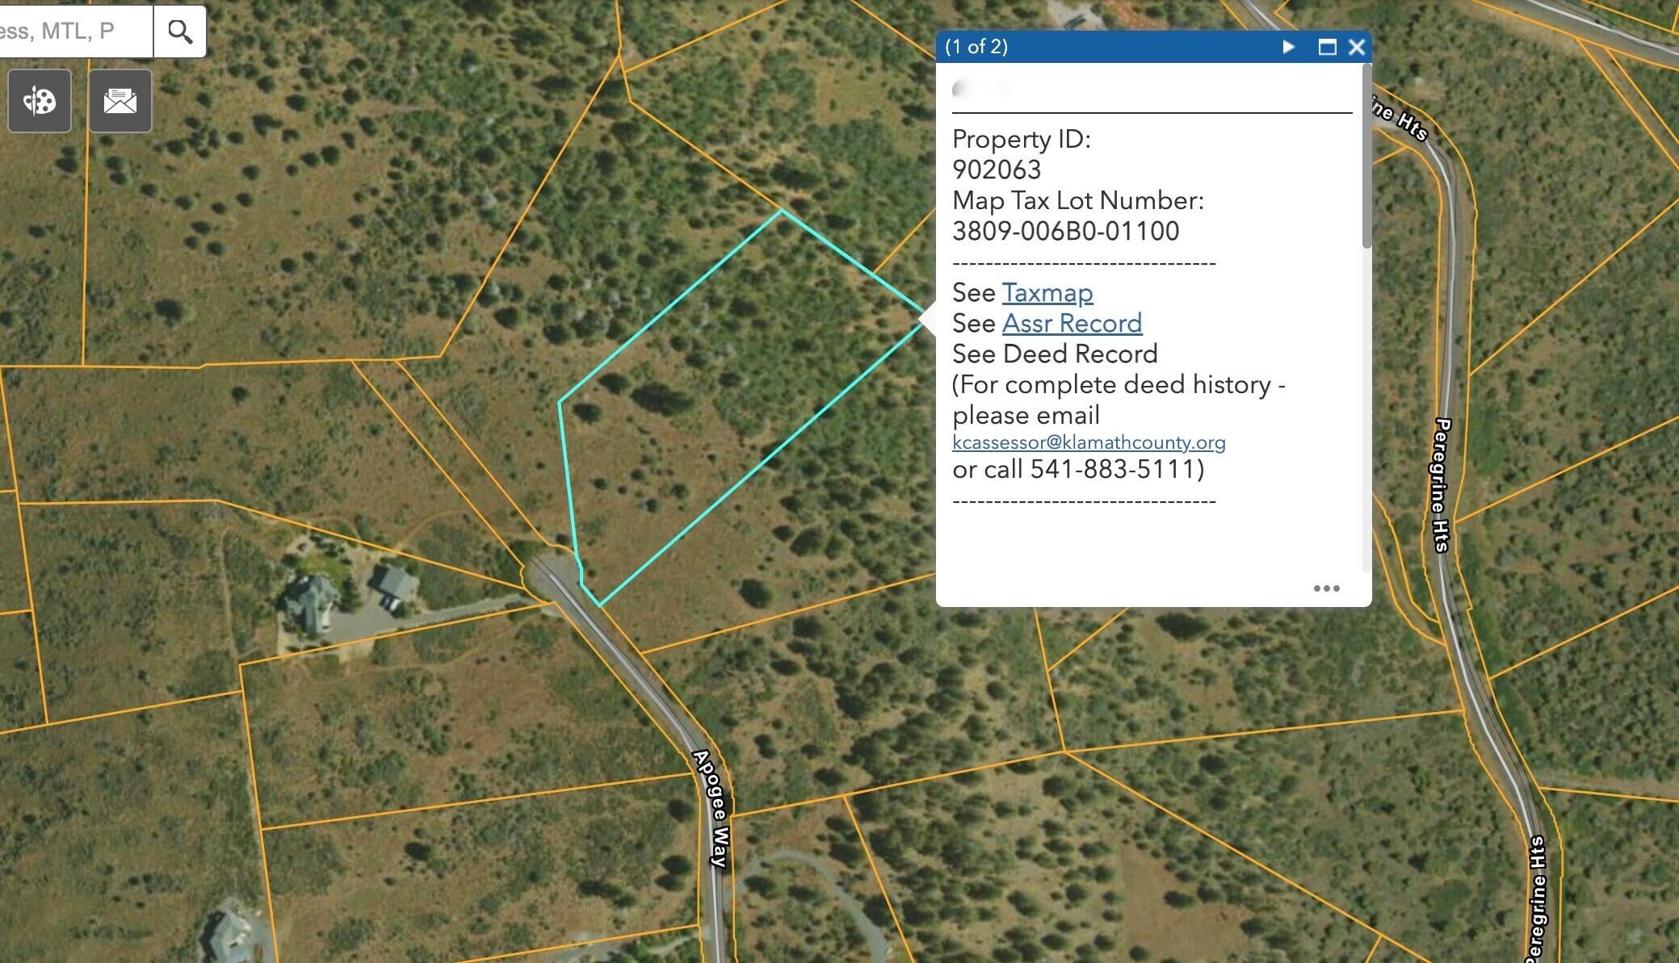This screenshot has height=963, width=1679.
Task: Click the magnifying glass search button
Action: (x=180, y=31)
